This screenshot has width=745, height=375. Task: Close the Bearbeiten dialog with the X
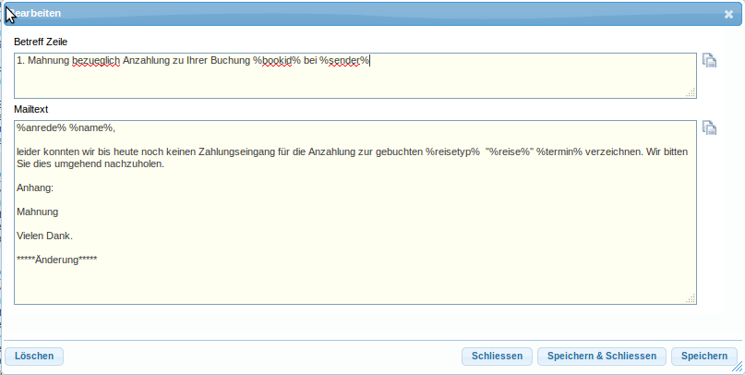click(728, 14)
